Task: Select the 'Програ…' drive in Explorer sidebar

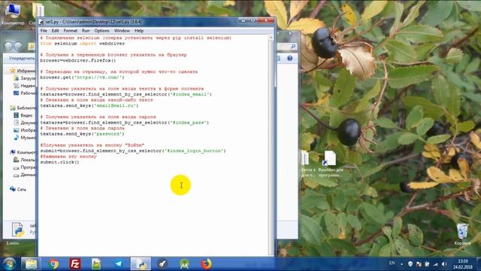Action: (25, 167)
